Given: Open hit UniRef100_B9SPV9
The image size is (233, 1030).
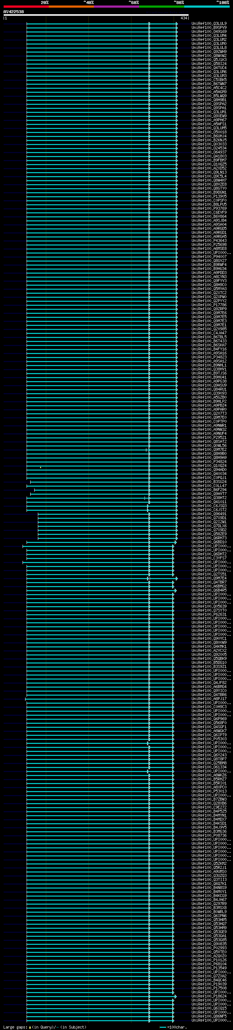Looking at the screenshot, I should tap(209, 28).
